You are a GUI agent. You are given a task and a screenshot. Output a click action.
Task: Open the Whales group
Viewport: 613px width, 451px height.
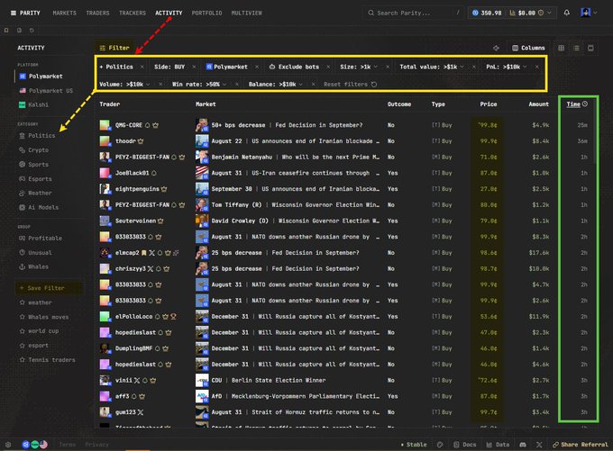coord(33,266)
